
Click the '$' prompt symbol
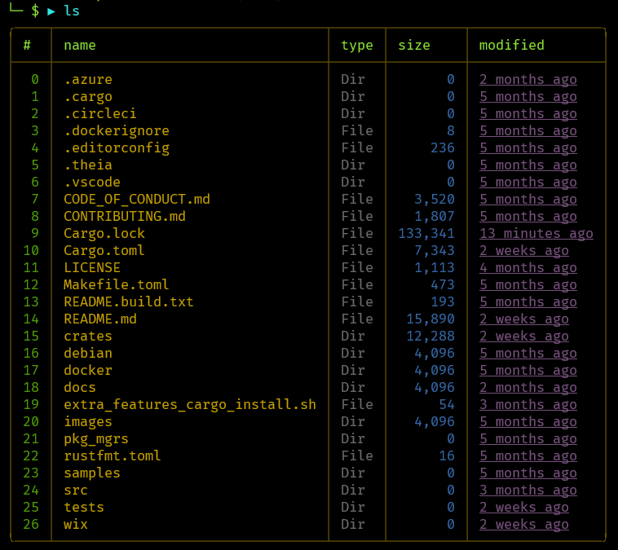pyautogui.click(x=35, y=11)
